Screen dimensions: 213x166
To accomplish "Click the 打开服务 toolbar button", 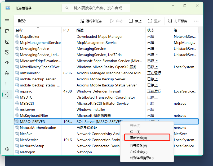I will click(x=177, y=21).
